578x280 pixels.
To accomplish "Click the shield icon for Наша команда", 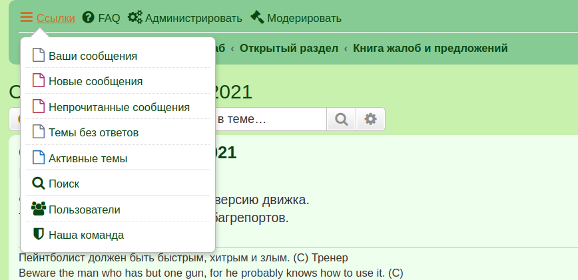I will click(x=39, y=234).
